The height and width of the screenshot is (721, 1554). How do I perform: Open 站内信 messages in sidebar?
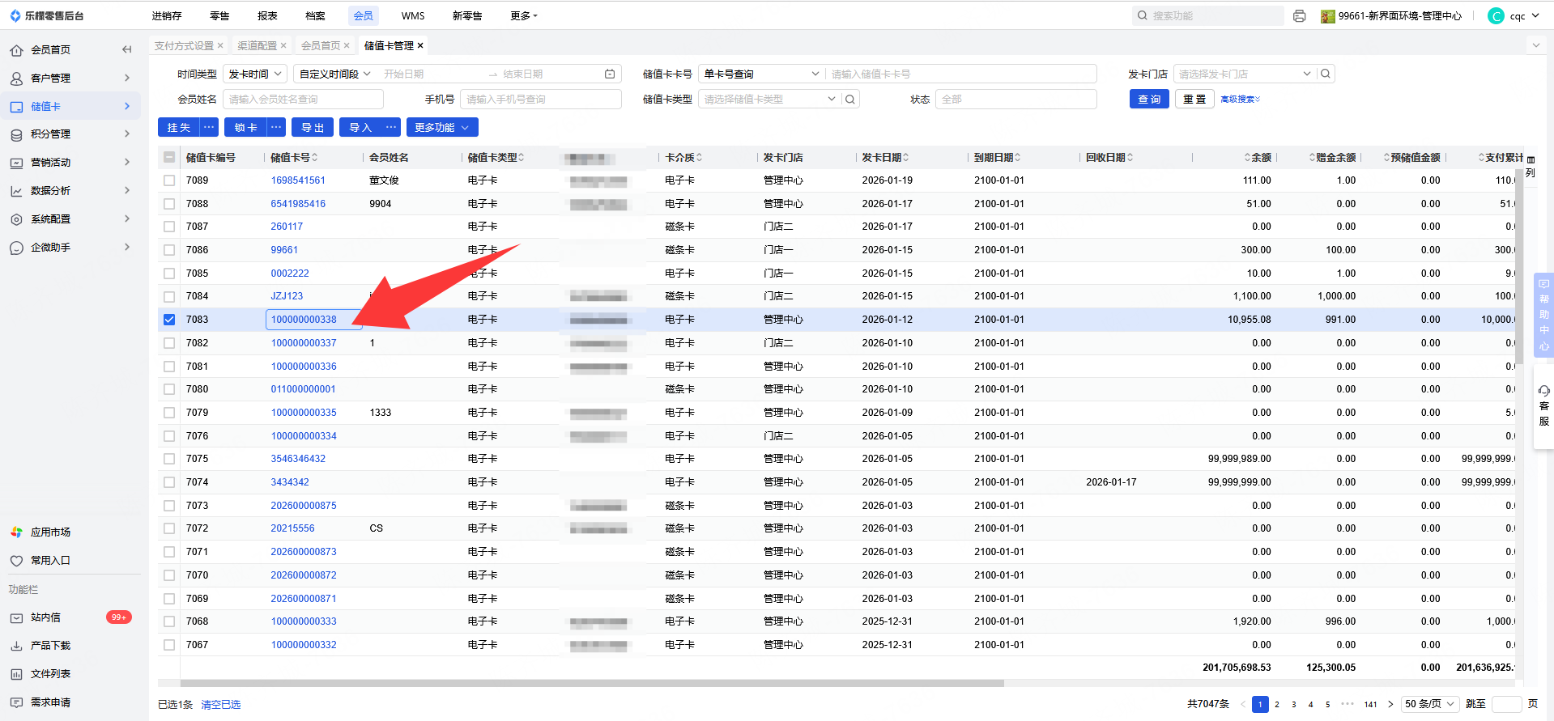(x=46, y=617)
